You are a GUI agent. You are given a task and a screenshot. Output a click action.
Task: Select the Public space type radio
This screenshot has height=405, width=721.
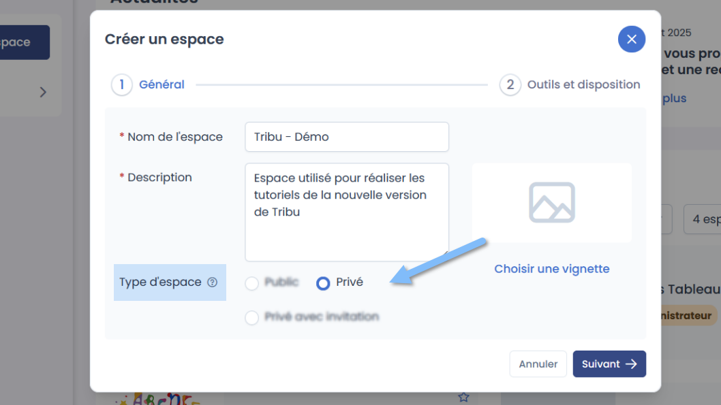click(251, 283)
